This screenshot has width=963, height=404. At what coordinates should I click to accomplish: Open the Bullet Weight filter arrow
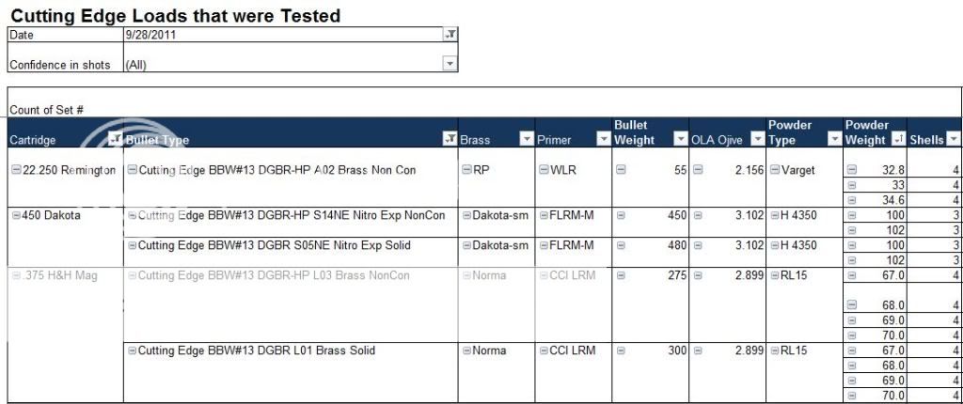tap(680, 140)
